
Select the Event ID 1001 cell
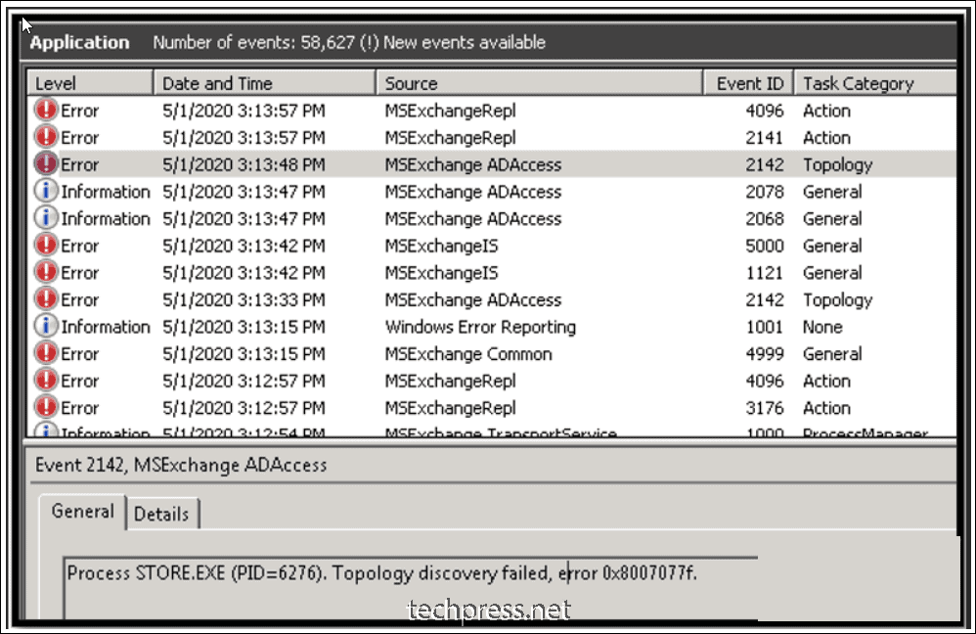coord(765,327)
